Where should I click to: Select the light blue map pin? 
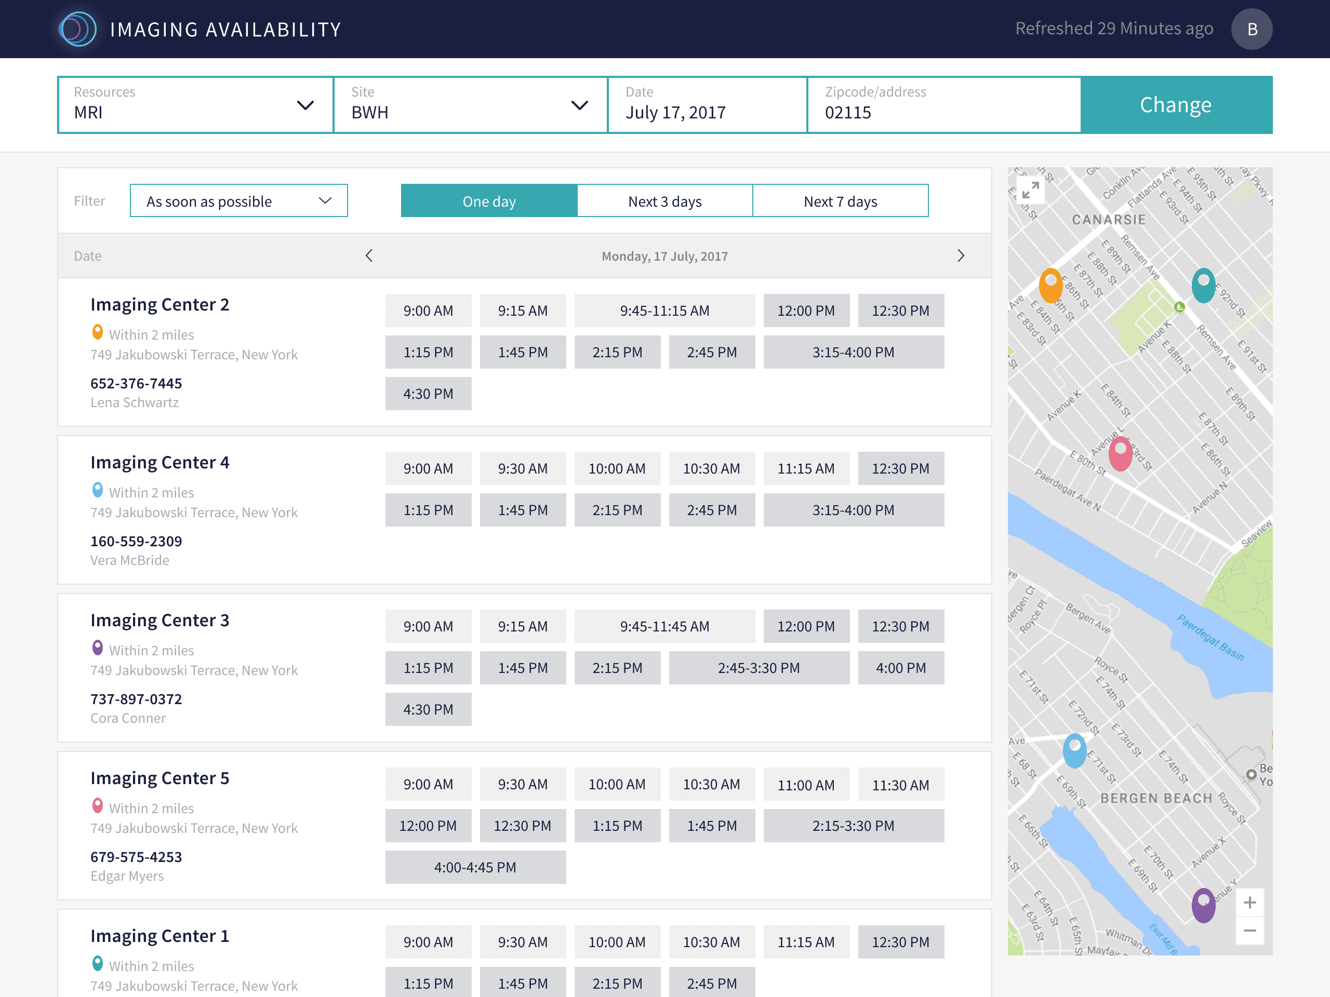point(1074,750)
